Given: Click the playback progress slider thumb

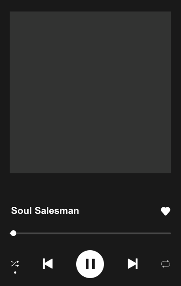Looking at the screenshot, I should (13, 233).
